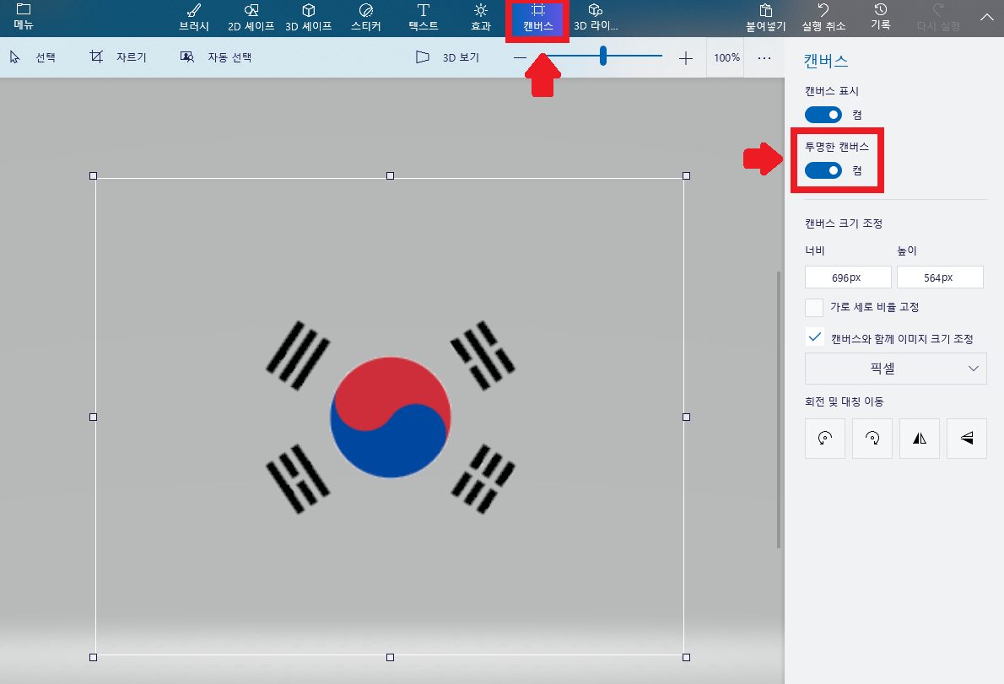Select the 브러시 brush tool tab
Screen dimensions: 1004x684
click(194, 18)
